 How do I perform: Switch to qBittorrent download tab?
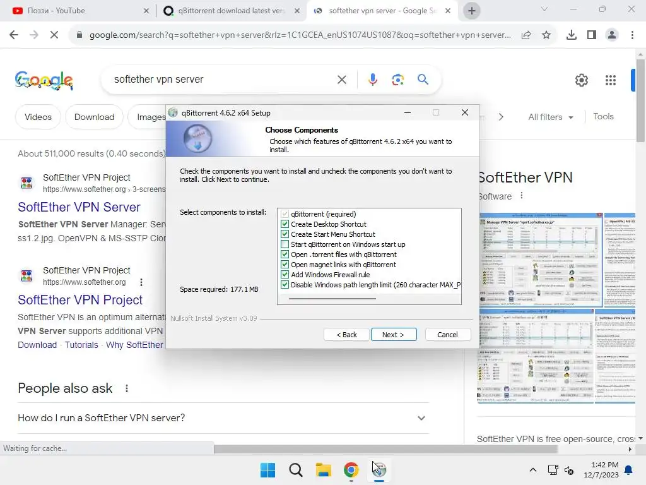(x=232, y=11)
